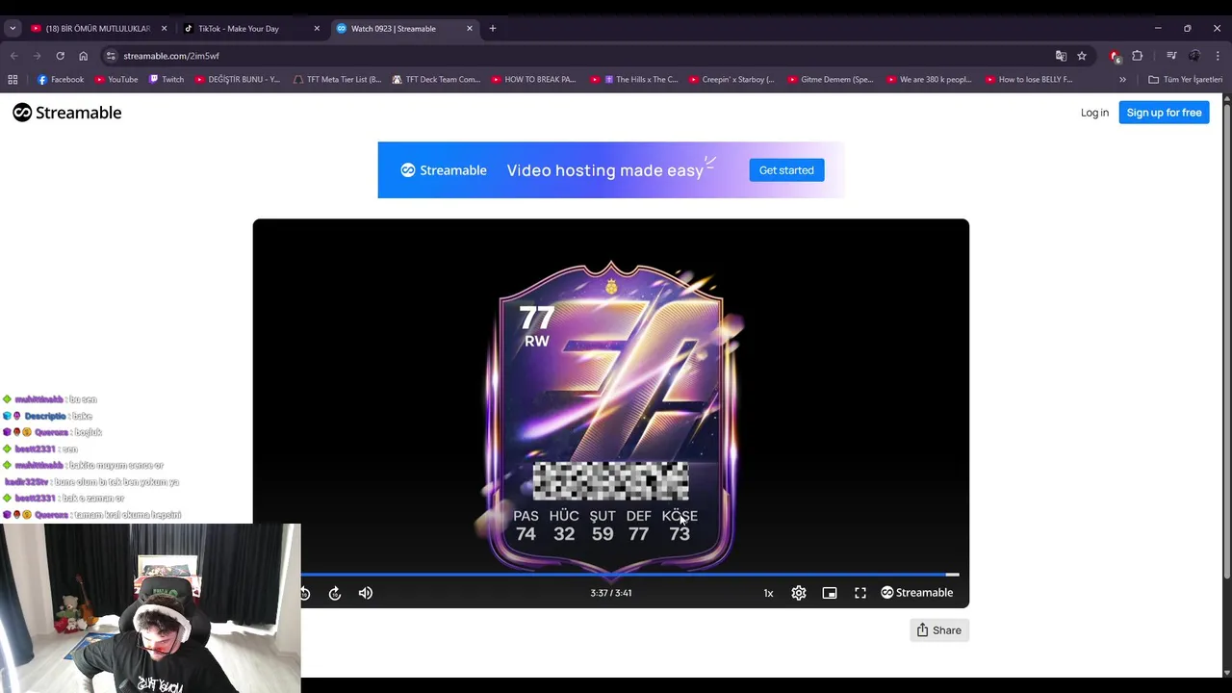Click the KÖŞE 73 stat on the card
Viewport: 1232px width, 693px height.
(x=680, y=526)
